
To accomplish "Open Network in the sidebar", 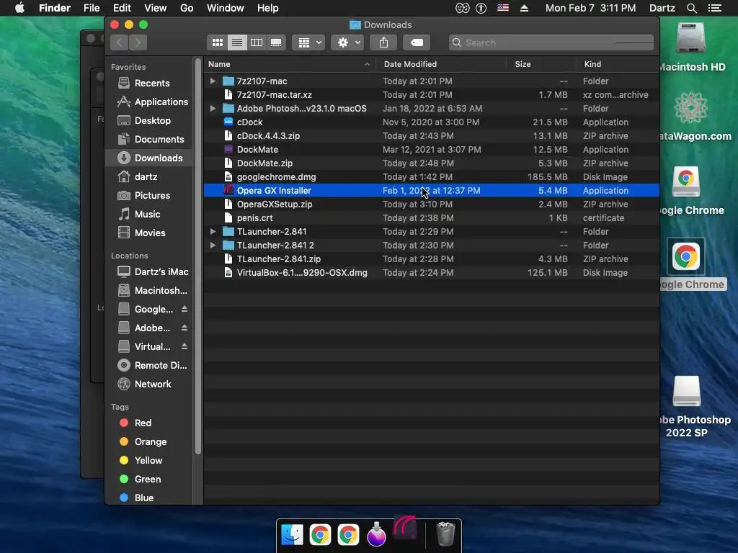I will click(x=150, y=385).
